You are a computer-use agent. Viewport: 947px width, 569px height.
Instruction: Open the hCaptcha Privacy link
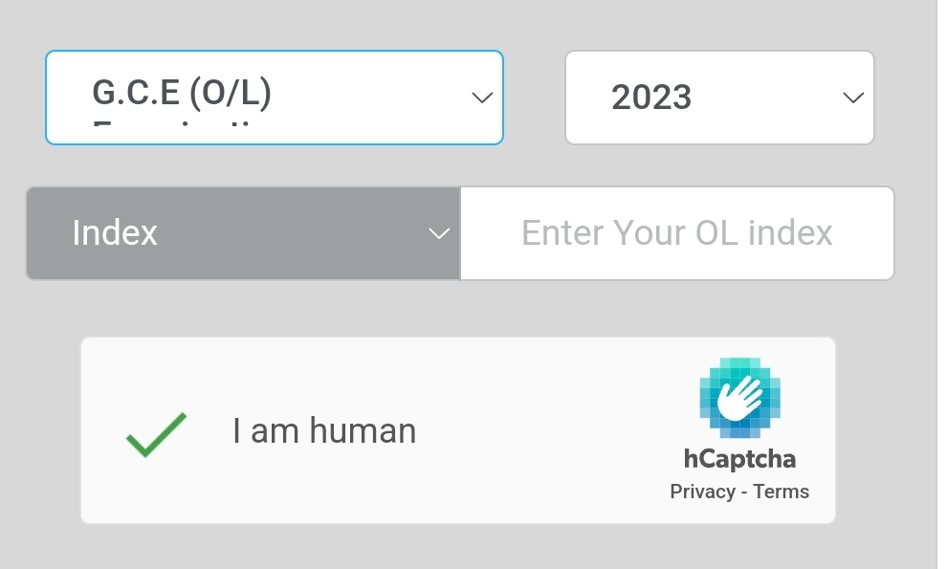tap(702, 492)
